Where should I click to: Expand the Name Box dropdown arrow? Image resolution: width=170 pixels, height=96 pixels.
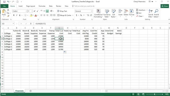point(13,23)
